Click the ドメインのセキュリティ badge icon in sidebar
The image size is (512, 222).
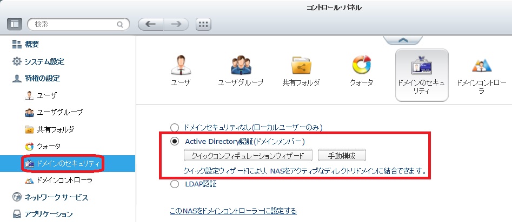click(x=30, y=163)
